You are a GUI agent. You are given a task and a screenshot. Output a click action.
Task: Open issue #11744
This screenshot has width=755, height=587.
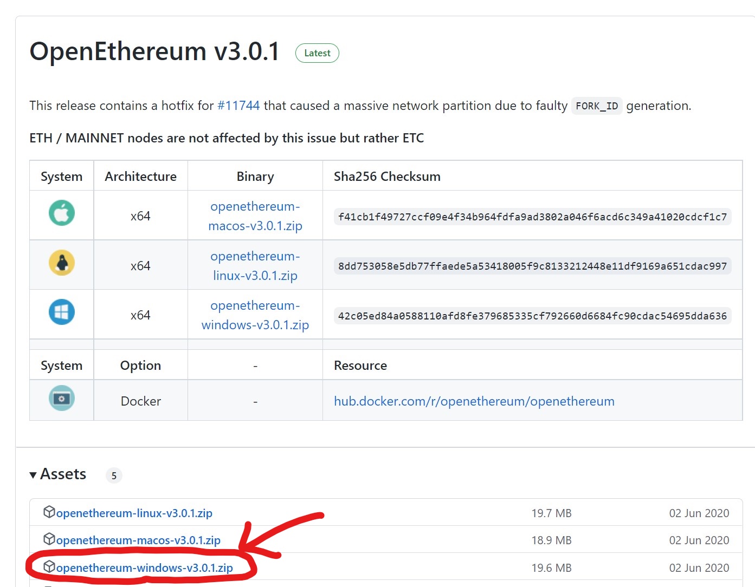tap(238, 106)
